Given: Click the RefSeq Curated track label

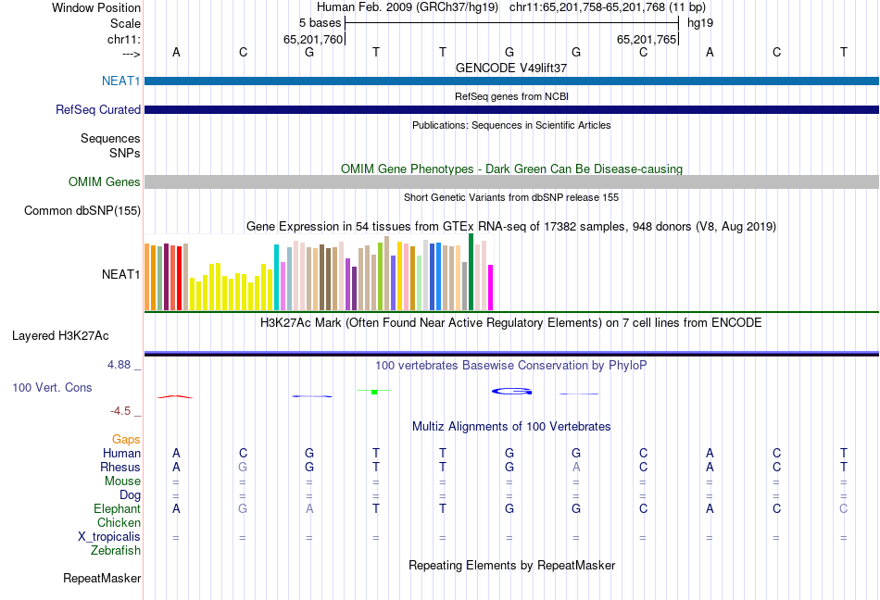Looking at the screenshot, I should pos(97,109).
